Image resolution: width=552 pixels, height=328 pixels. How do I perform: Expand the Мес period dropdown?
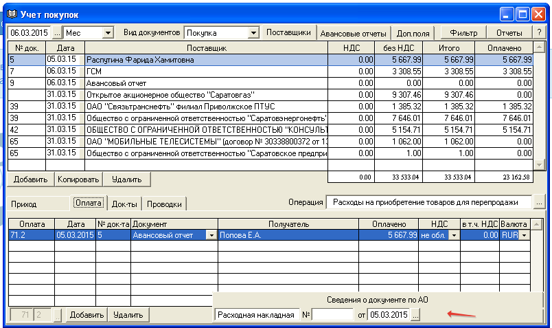pos(107,32)
